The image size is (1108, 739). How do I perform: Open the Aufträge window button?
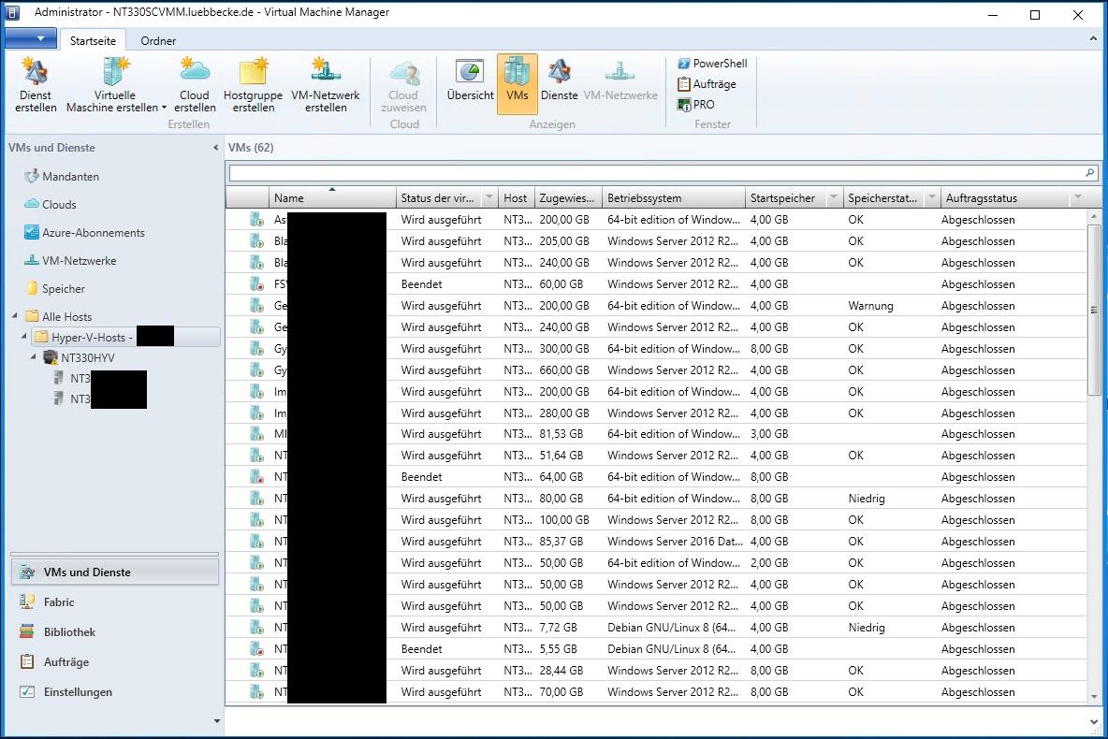point(707,84)
